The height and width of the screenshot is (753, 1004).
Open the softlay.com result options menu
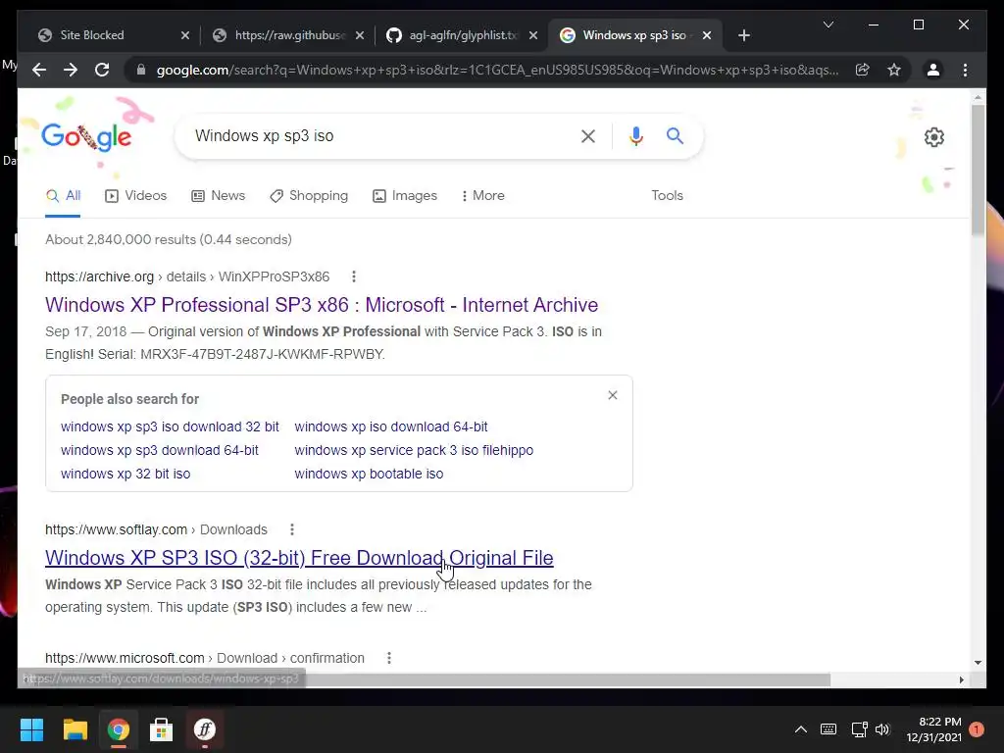[292, 529]
